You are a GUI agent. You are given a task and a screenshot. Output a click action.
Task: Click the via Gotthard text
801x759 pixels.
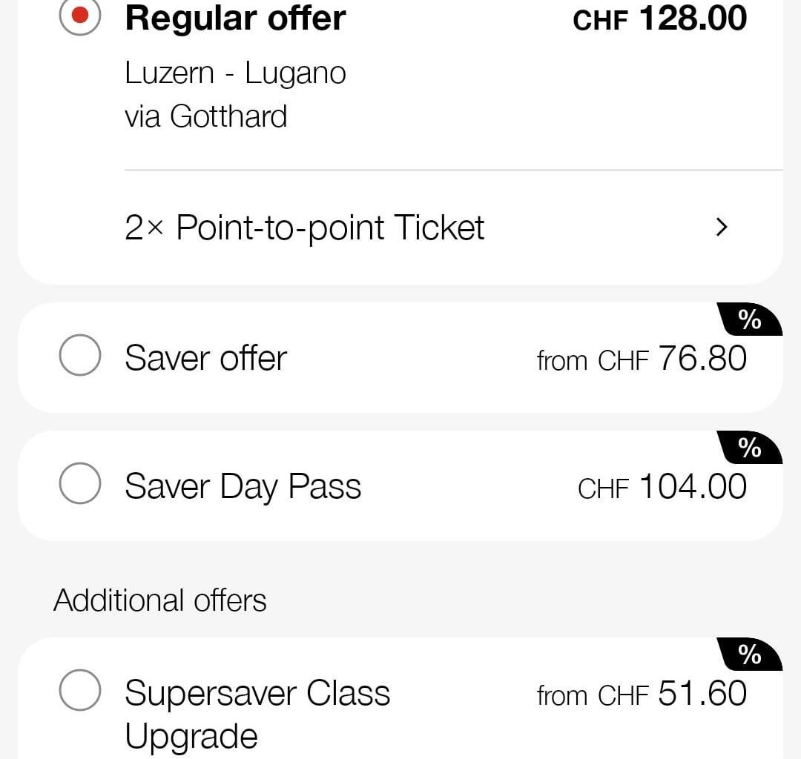[205, 116]
